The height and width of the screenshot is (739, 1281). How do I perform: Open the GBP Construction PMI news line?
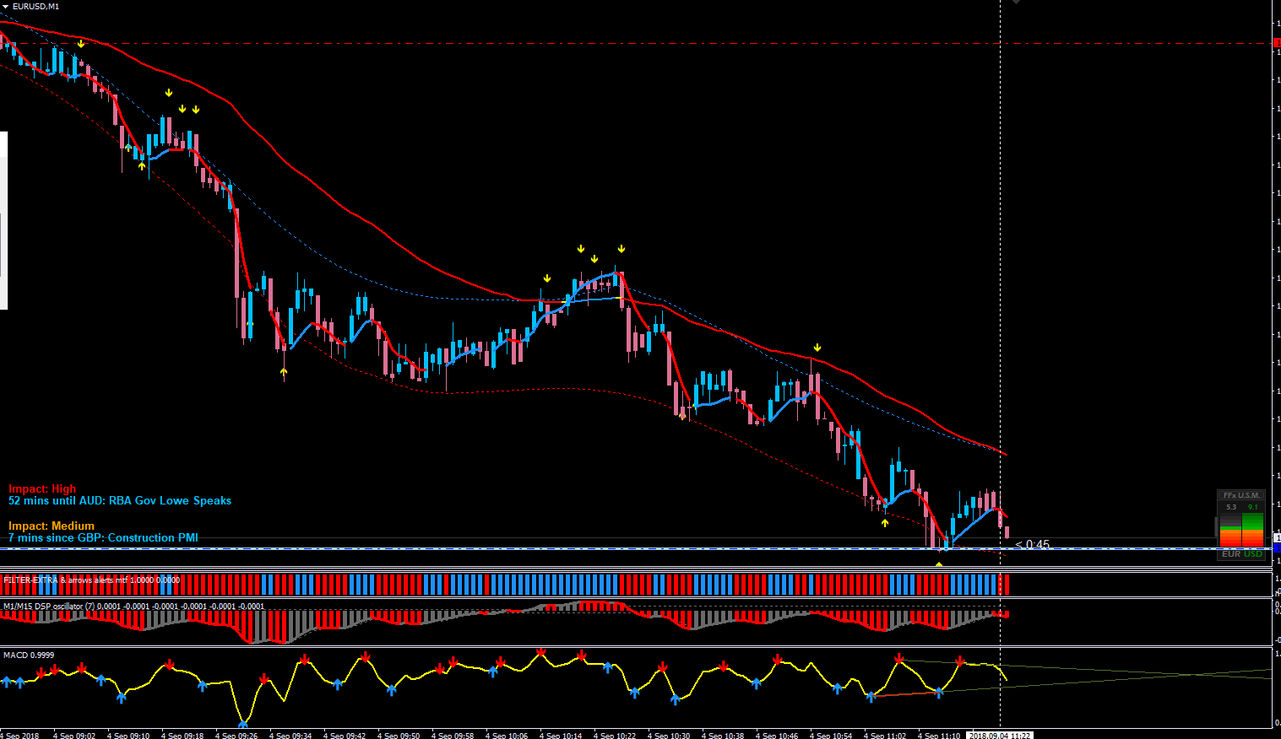[103, 537]
